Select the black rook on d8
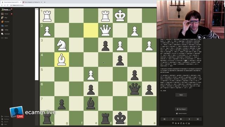 click(x=105, y=118)
